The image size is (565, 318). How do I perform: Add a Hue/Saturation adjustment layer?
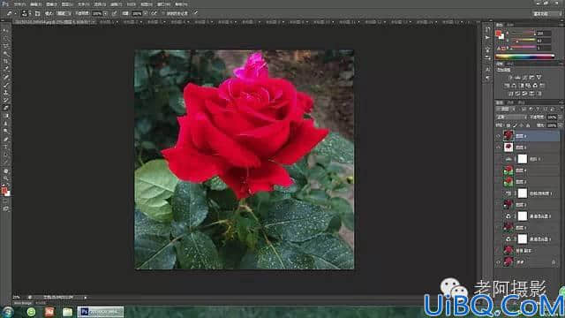coord(507,86)
